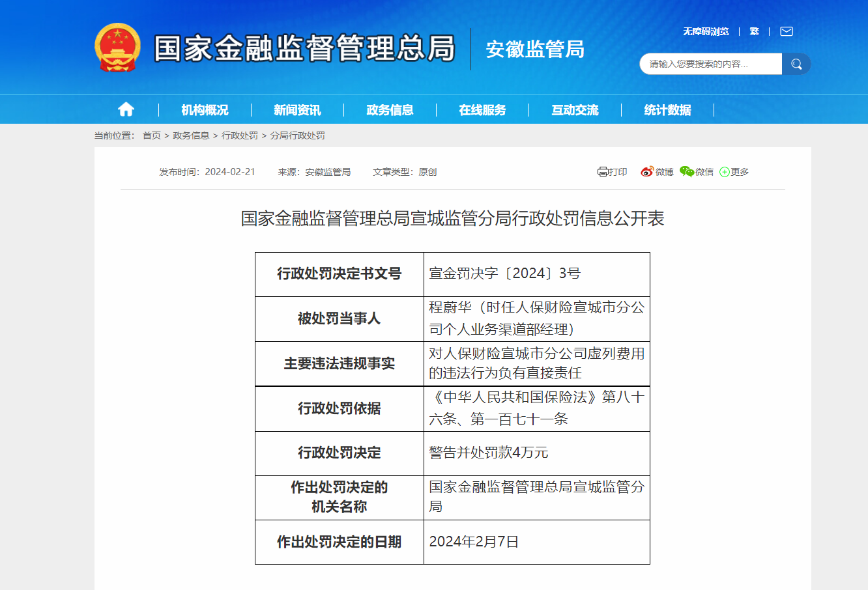Open the 在线服务 menu
Viewport: 868px width, 590px height.
pos(482,110)
